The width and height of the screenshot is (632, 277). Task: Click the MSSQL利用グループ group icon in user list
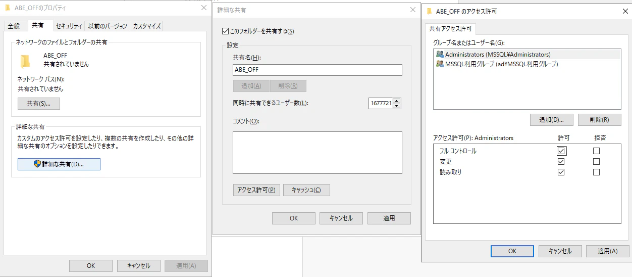pyautogui.click(x=440, y=64)
